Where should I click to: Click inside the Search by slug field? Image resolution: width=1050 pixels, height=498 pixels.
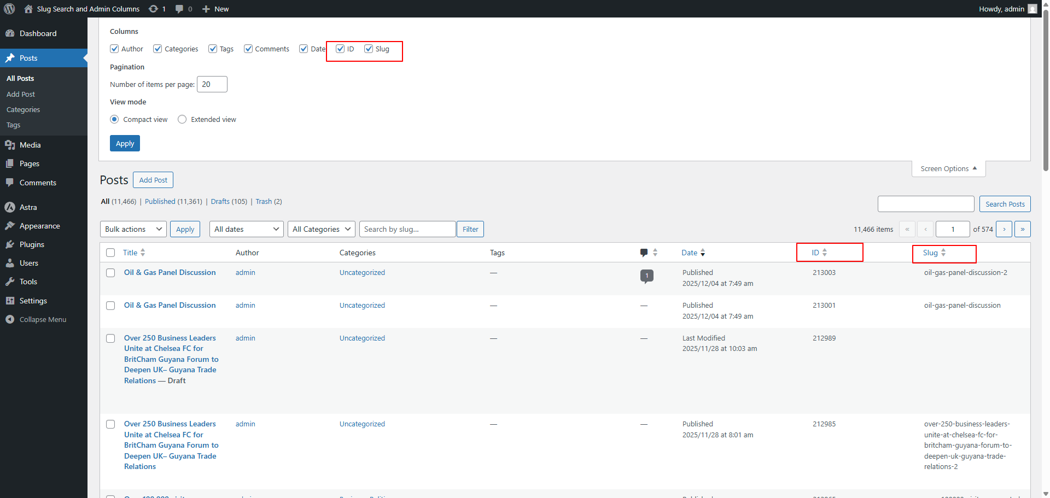pyautogui.click(x=407, y=229)
